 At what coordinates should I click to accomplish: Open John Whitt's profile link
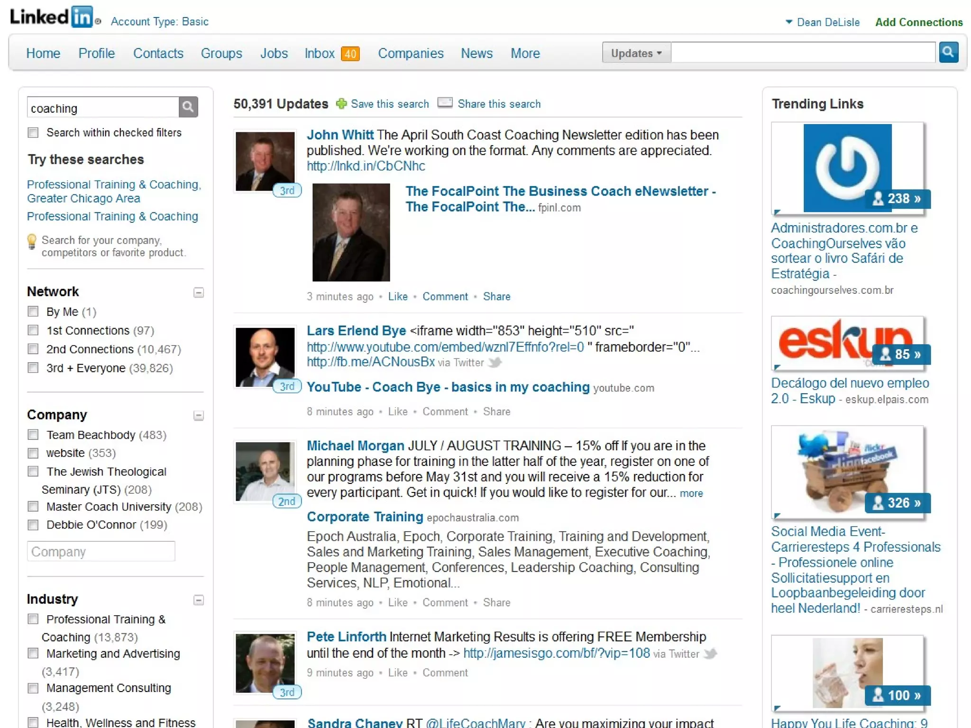[x=340, y=135]
